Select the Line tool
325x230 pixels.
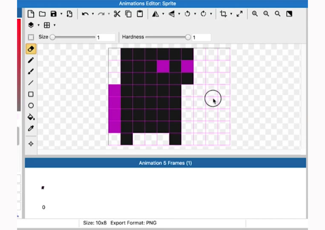[31, 83]
